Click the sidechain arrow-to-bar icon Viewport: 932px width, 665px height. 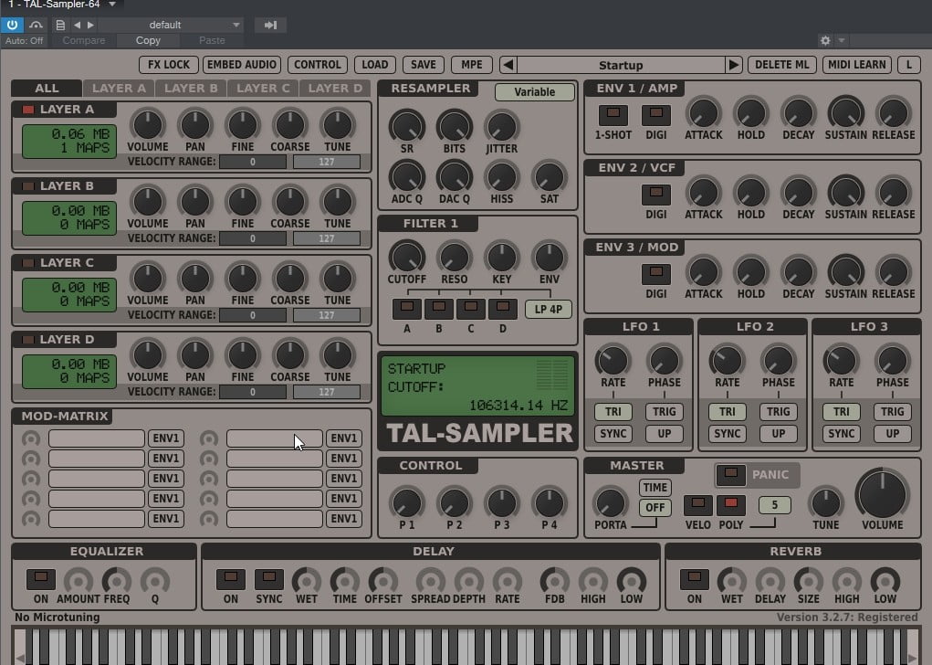[x=270, y=25]
